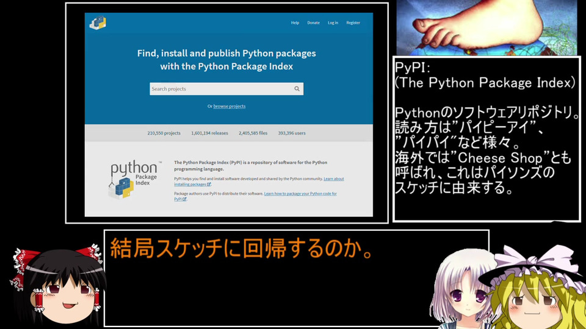Click the 1,601,194 releases statistic
The height and width of the screenshot is (329, 586).
click(209, 133)
